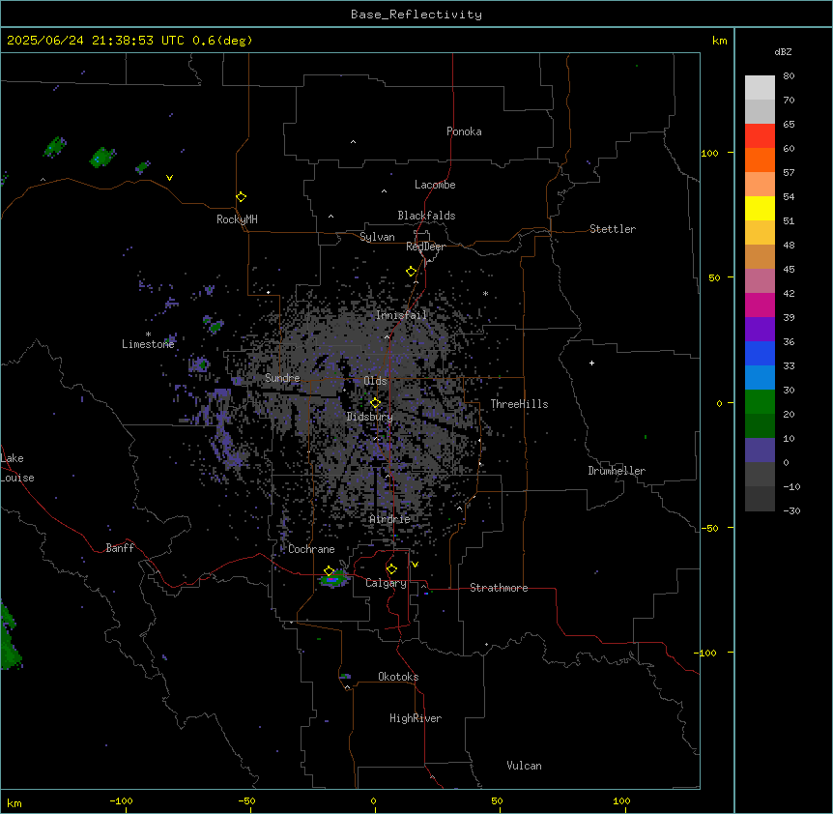Click the Cochrane city label
The image size is (833, 814).
pos(311,549)
